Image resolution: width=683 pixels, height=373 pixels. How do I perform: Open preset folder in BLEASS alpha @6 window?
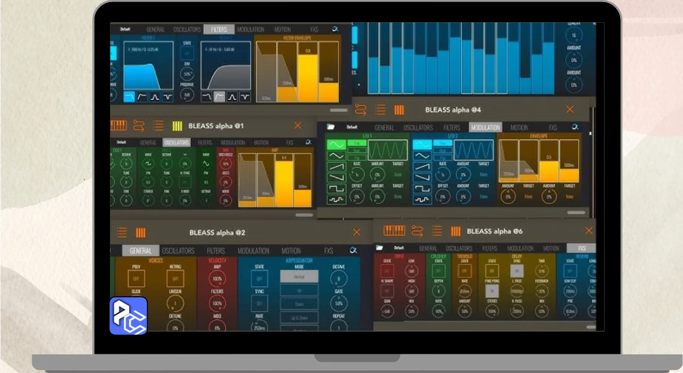tap(379, 248)
